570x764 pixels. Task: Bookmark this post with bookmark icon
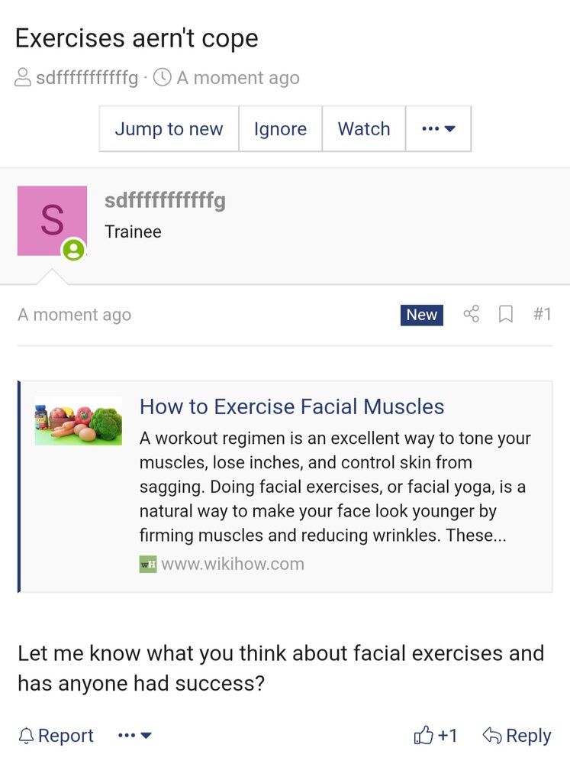click(506, 314)
